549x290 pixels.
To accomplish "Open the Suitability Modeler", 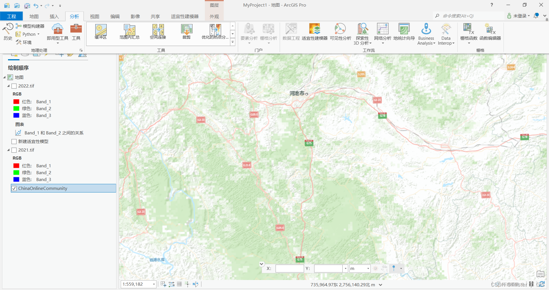I will click(x=314, y=32).
